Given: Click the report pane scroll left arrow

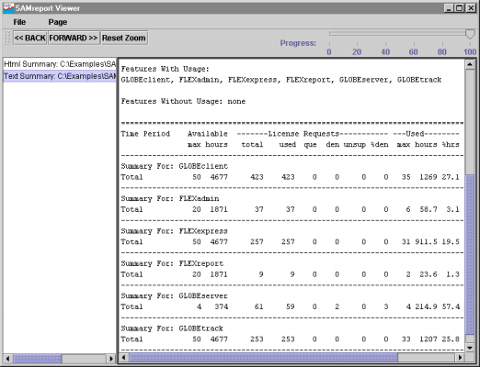Looking at the screenshot, I should tap(124, 358).
